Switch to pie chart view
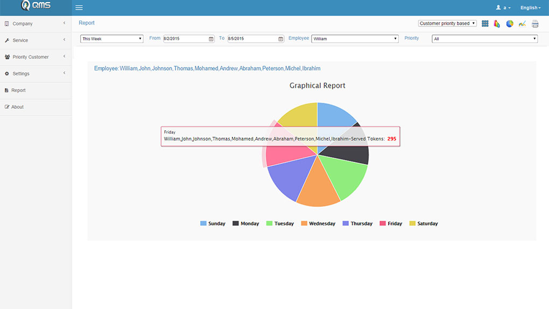Screen dimensions: 549x309 coord(510,24)
